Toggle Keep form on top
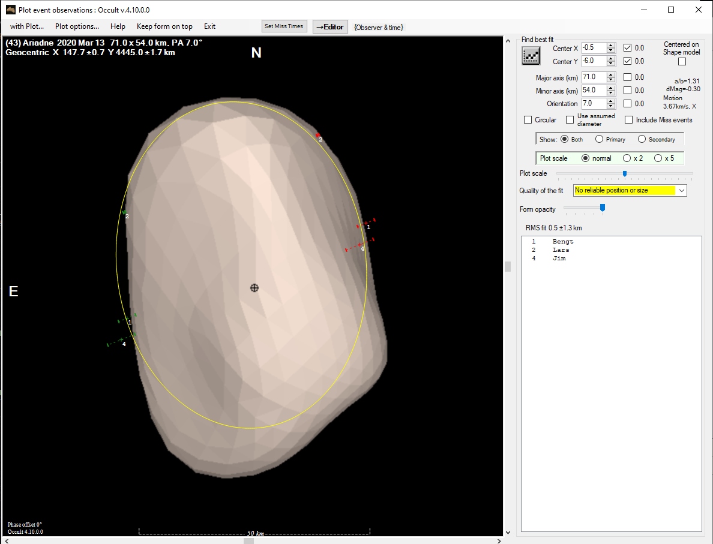Image resolution: width=713 pixels, height=544 pixels. point(164,26)
